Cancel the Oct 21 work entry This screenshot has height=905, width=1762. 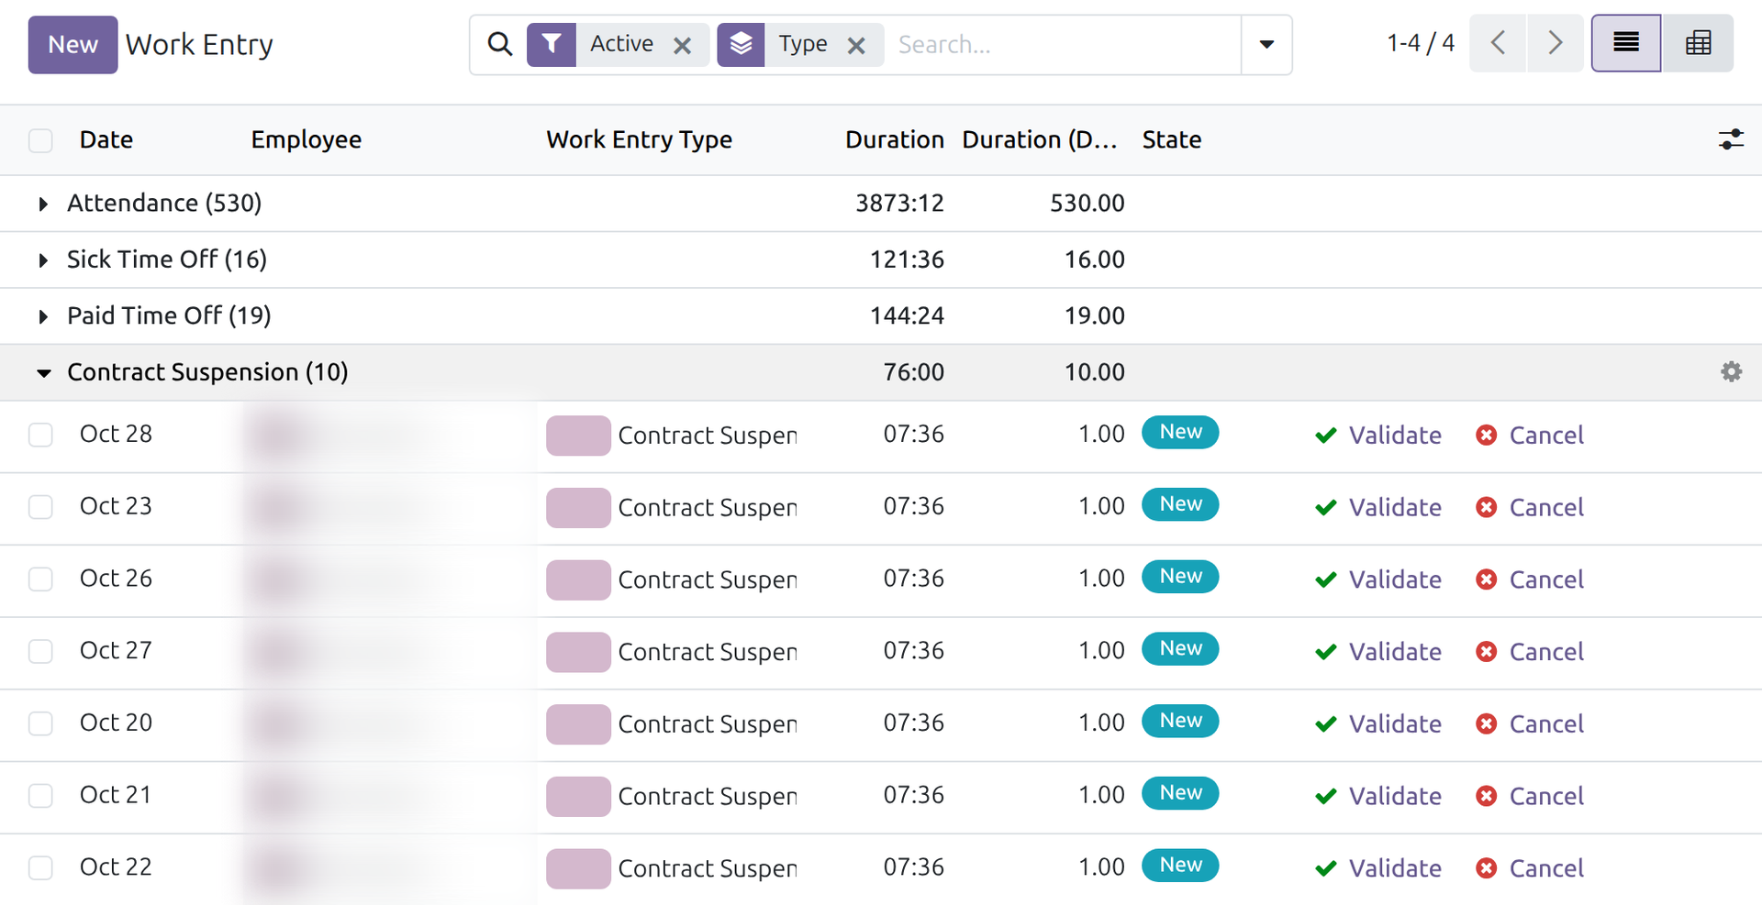click(1530, 796)
